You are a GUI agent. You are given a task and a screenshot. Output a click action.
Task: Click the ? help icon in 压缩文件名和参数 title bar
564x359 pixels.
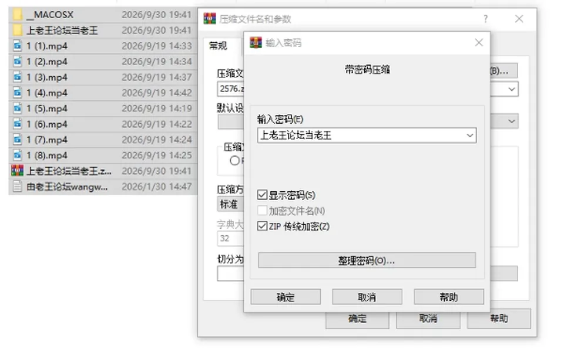point(486,19)
